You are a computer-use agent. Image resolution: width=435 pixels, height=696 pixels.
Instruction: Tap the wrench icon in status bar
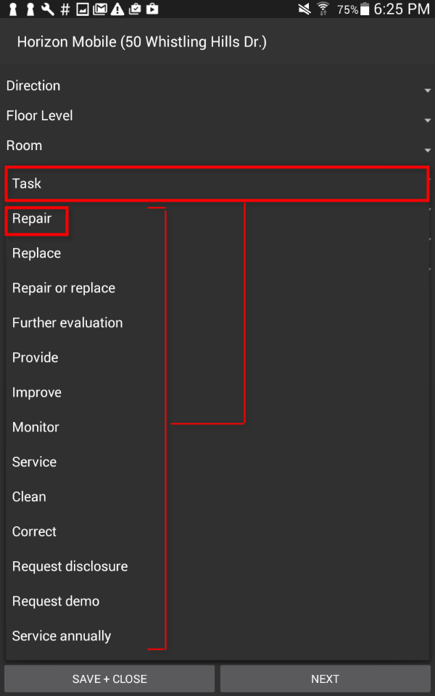click(48, 9)
